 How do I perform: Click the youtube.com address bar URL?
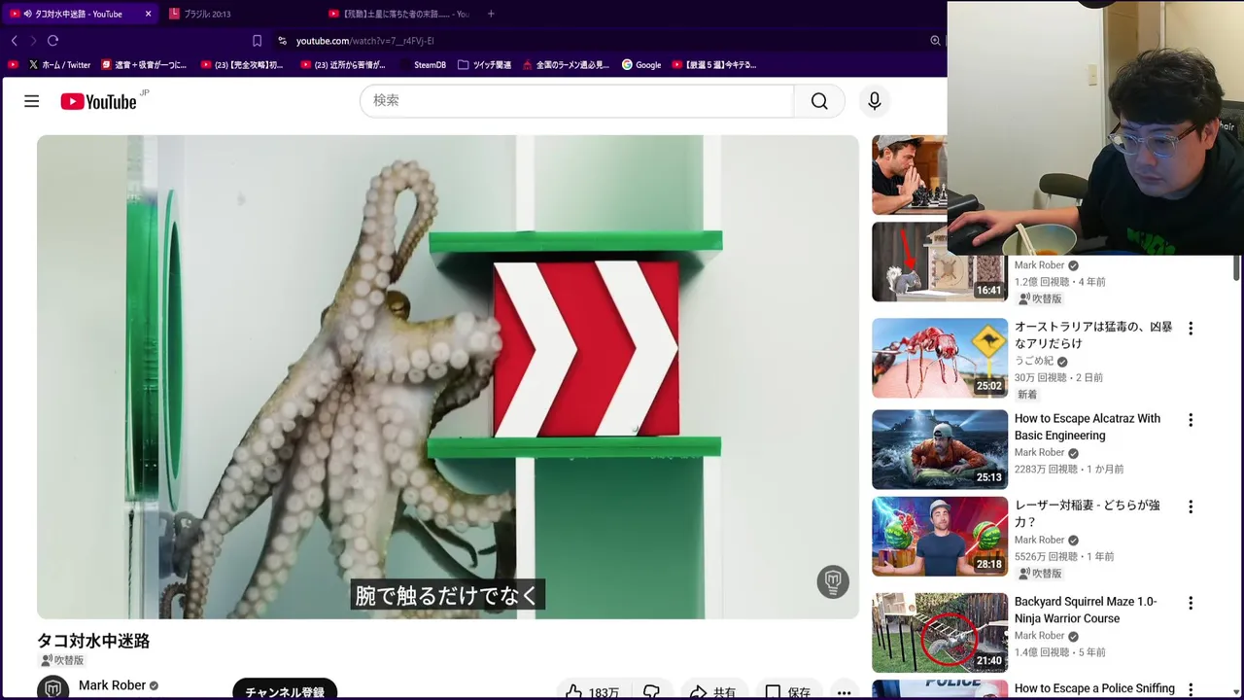click(364, 41)
